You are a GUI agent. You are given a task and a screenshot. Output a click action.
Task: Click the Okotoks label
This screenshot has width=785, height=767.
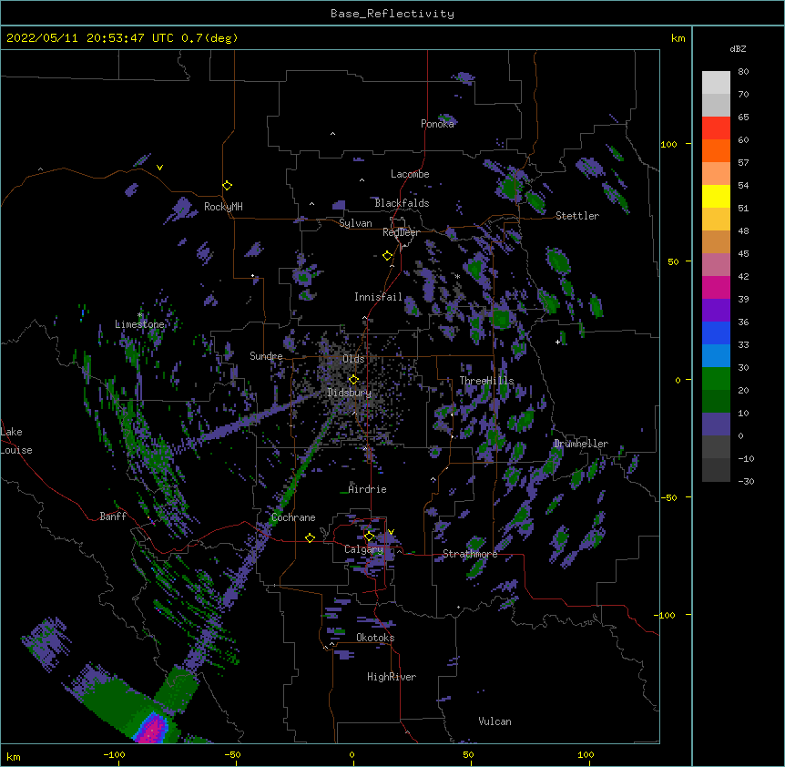(x=375, y=638)
